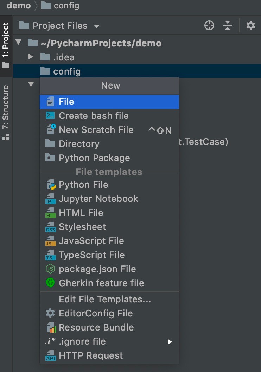The image size is (261, 372).
Task: Collapse the ~/PycharmProjects/demo root node
Action: pos(18,43)
